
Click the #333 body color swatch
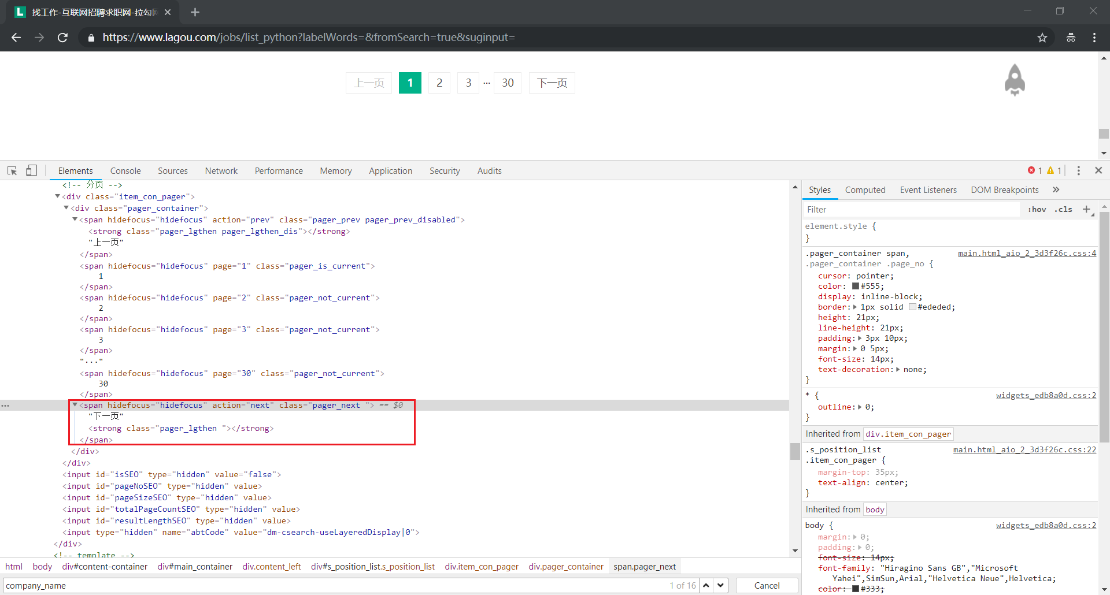click(x=856, y=589)
